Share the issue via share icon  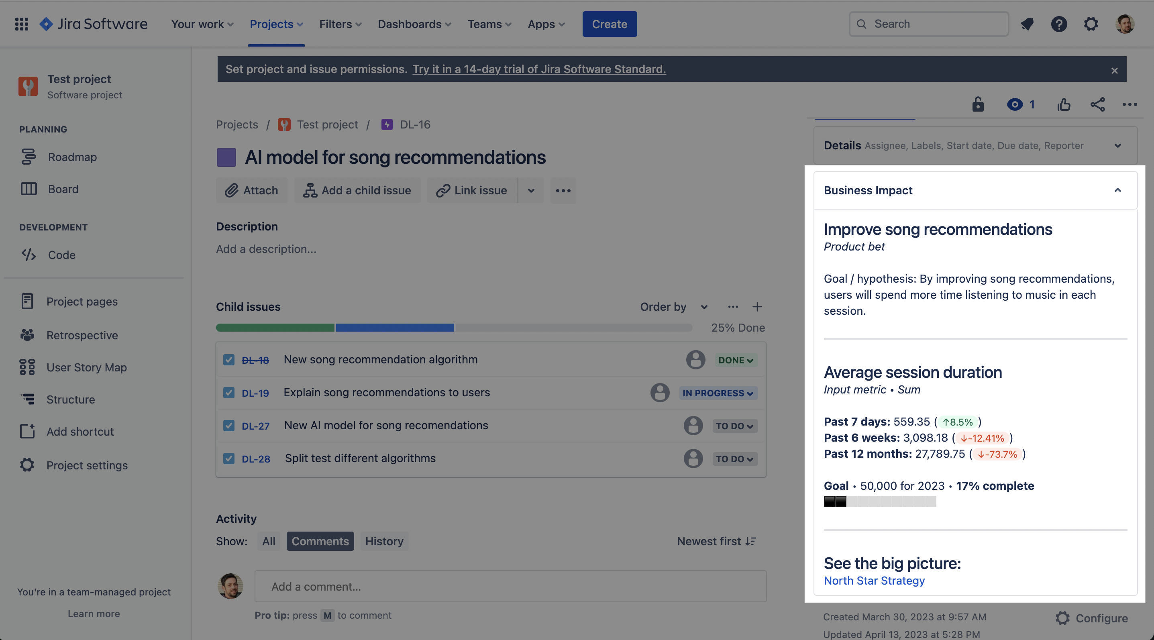point(1097,104)
